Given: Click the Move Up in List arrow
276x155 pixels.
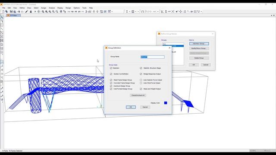Looking at the screenshot, I should tap(94, 12).
